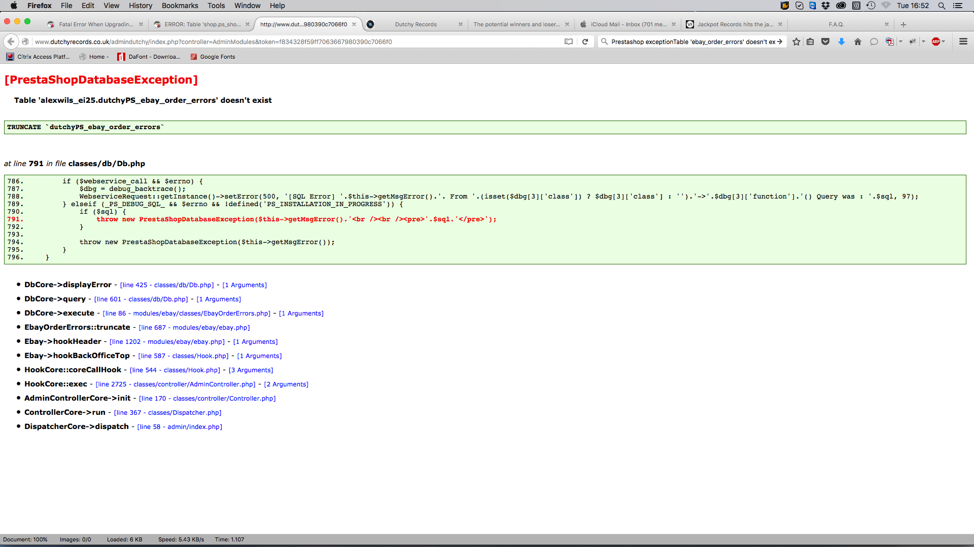Screen dimensions: 974x547
Task: Click the Wi-Fi status menu bar icon
Action: click(886, 6)
